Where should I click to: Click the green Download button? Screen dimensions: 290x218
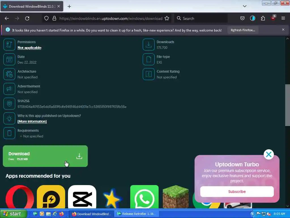click(x=45, y=156)
